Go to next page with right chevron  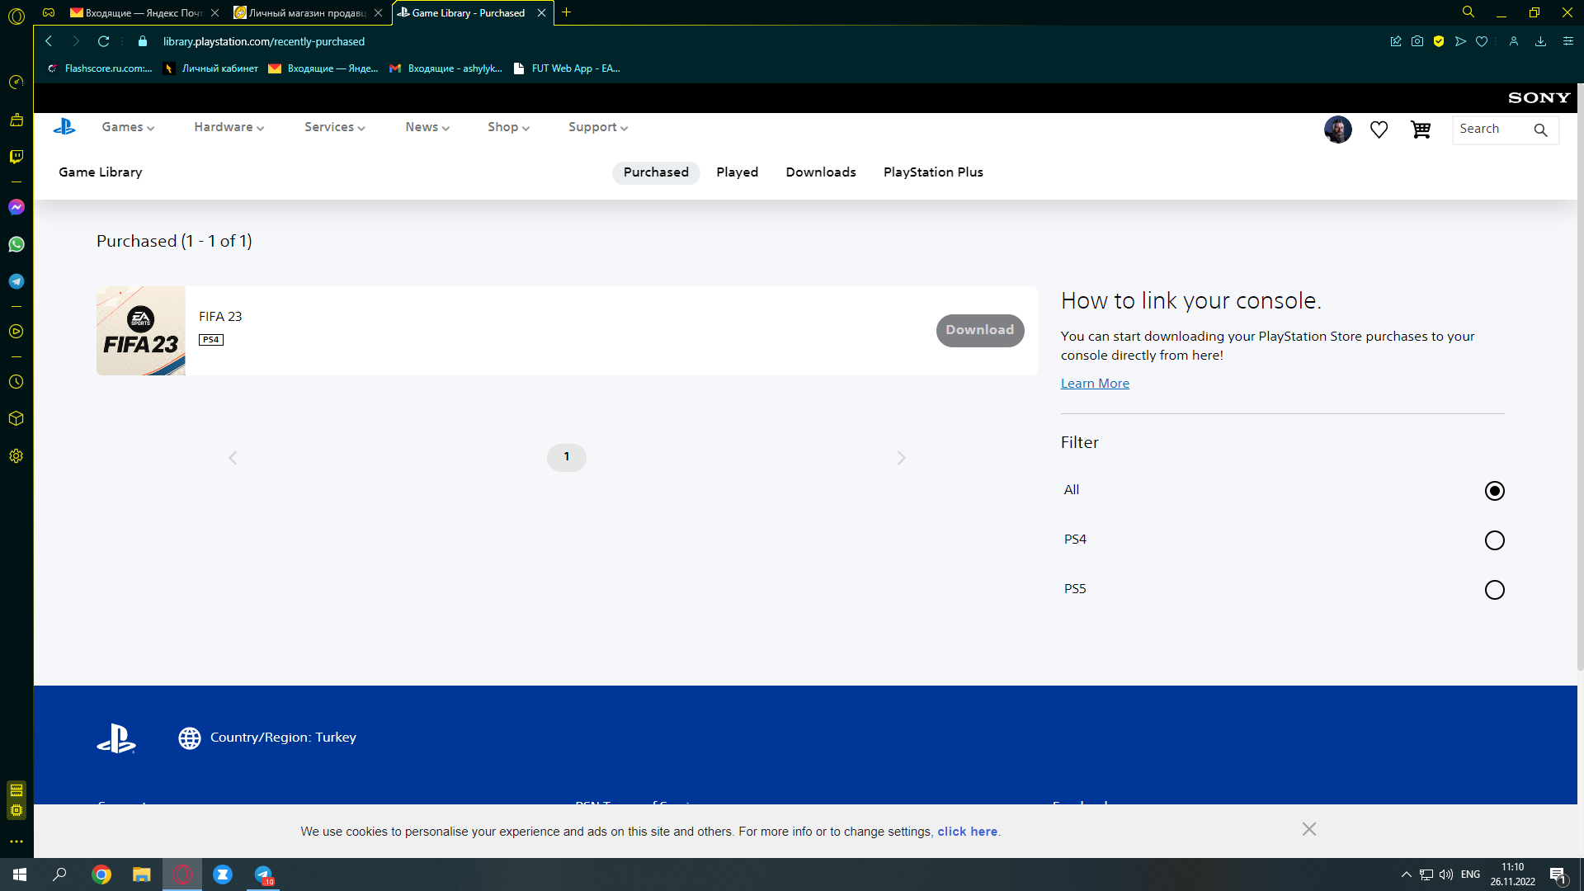(901, 458)
